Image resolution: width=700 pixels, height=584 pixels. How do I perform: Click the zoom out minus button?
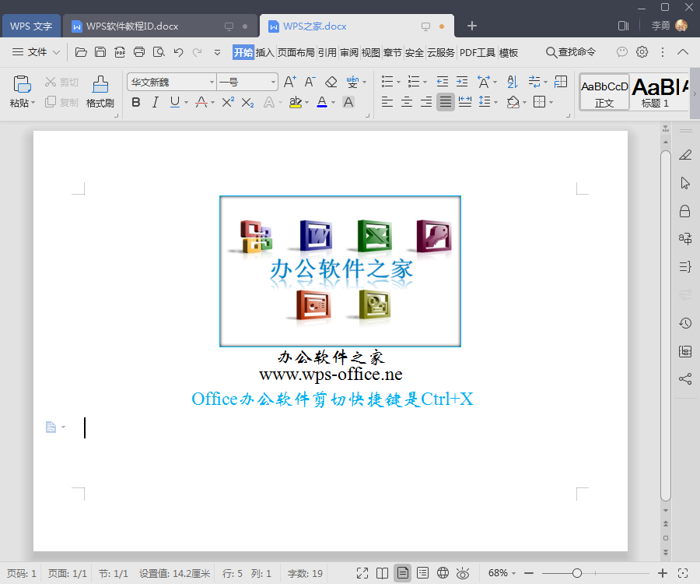tap(529, 573)
